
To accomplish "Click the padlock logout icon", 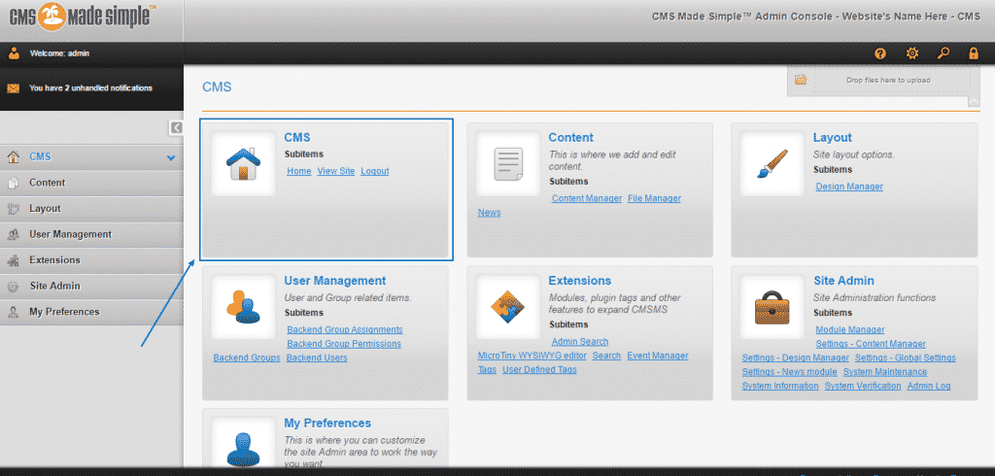I will [x=973, y=53].
